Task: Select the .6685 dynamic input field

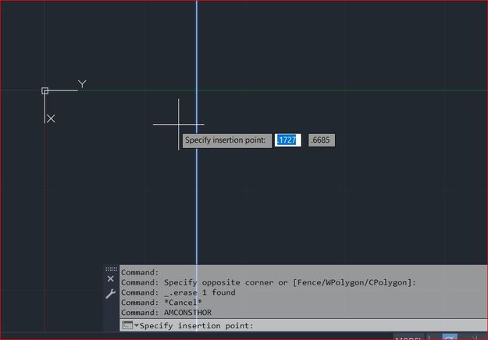Action: coord(322,140)
